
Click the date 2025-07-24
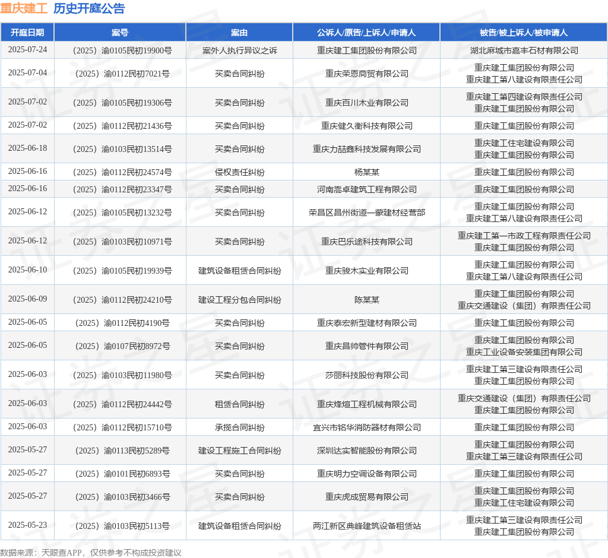tap(27, 50)
